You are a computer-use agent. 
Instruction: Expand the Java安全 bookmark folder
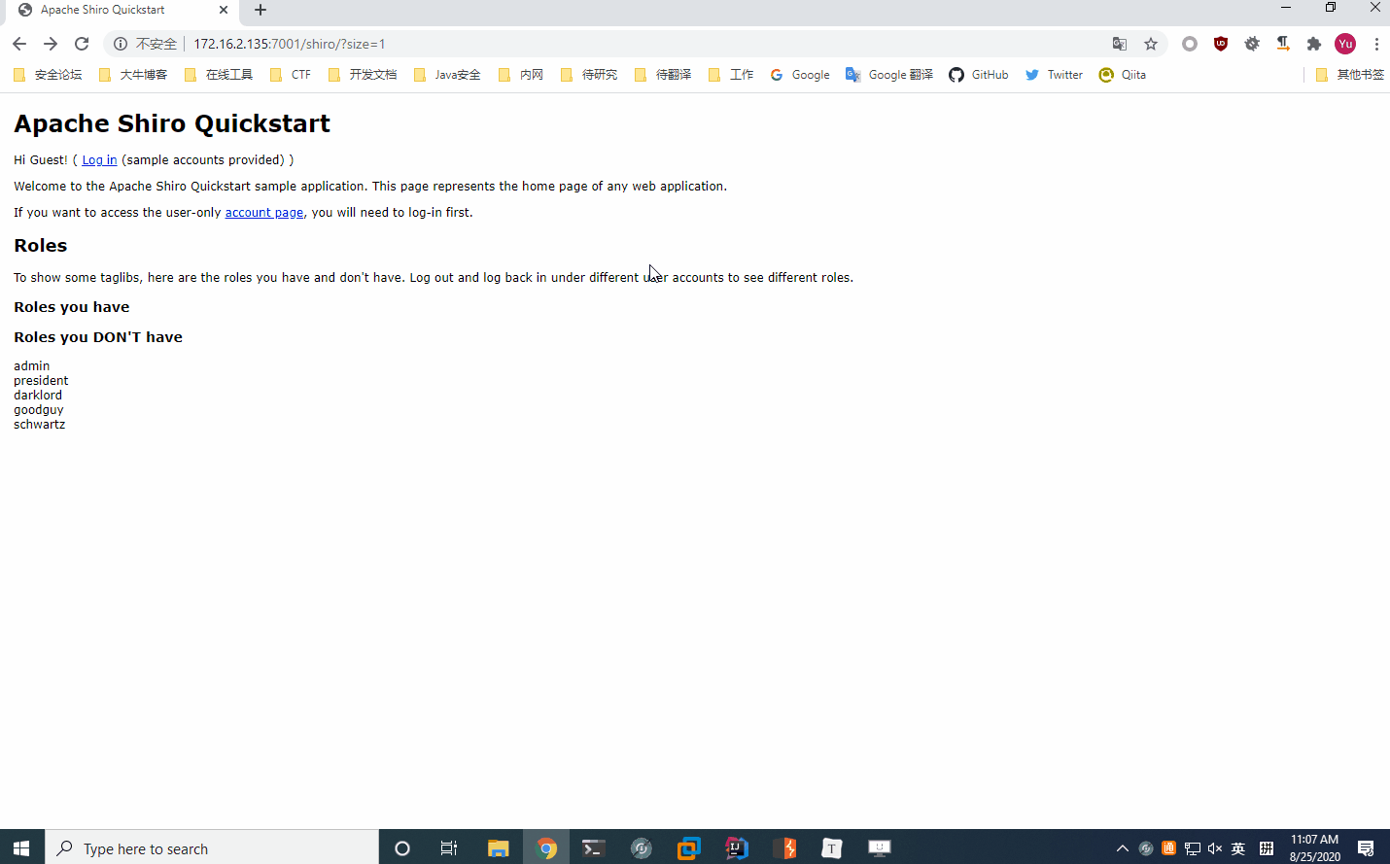click(x=447, y=75)
